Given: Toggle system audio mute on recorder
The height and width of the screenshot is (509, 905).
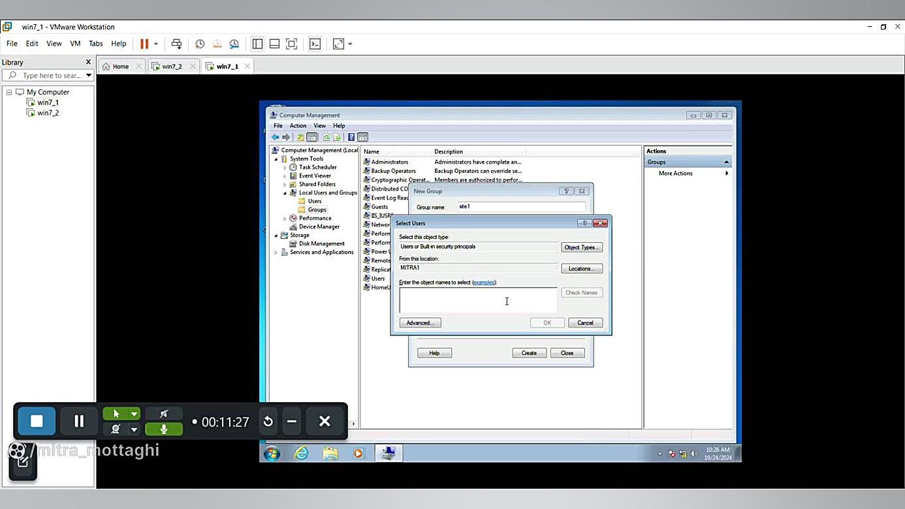Looking at the screenshot, I should click(x=164, y=414).
